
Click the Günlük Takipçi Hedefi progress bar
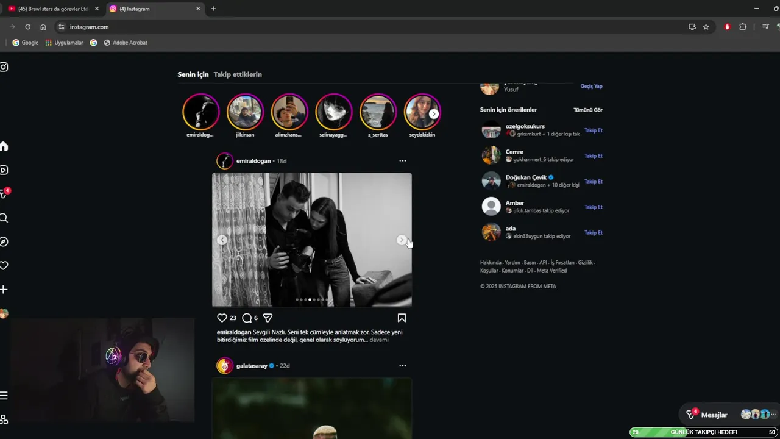(x=704, y=432)
